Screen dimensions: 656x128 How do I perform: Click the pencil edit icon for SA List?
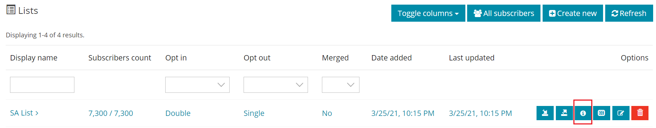[621, 113]
